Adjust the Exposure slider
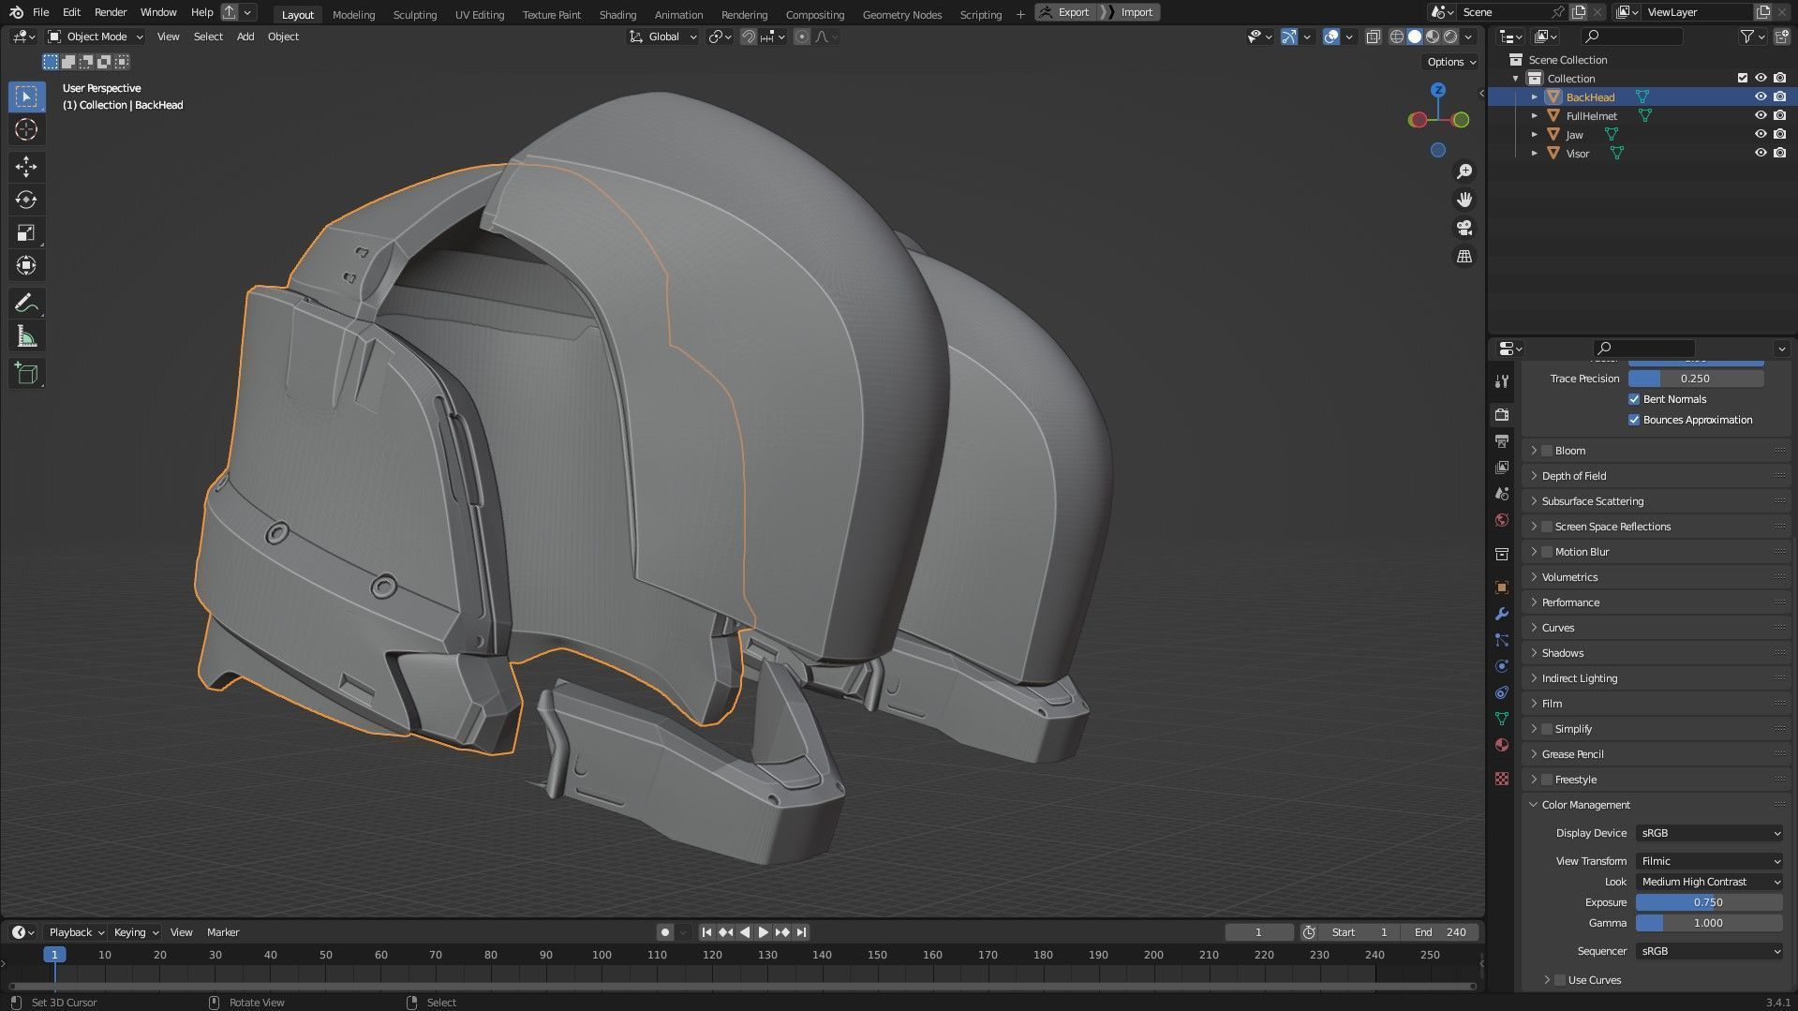 (x=1709, y=902)
